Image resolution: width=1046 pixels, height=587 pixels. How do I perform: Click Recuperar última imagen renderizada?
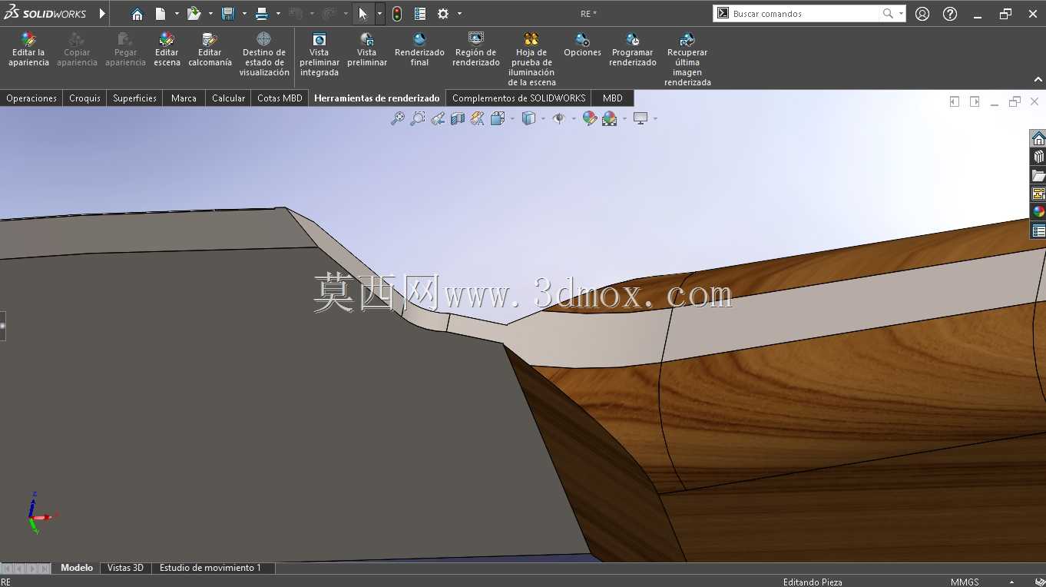687,58
